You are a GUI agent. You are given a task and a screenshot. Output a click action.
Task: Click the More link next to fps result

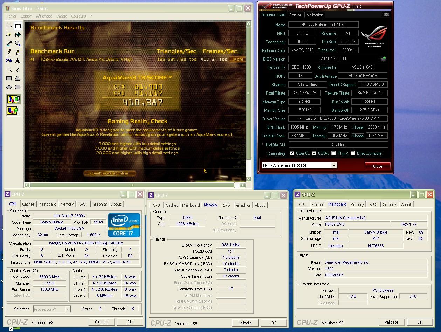[238, 59]
